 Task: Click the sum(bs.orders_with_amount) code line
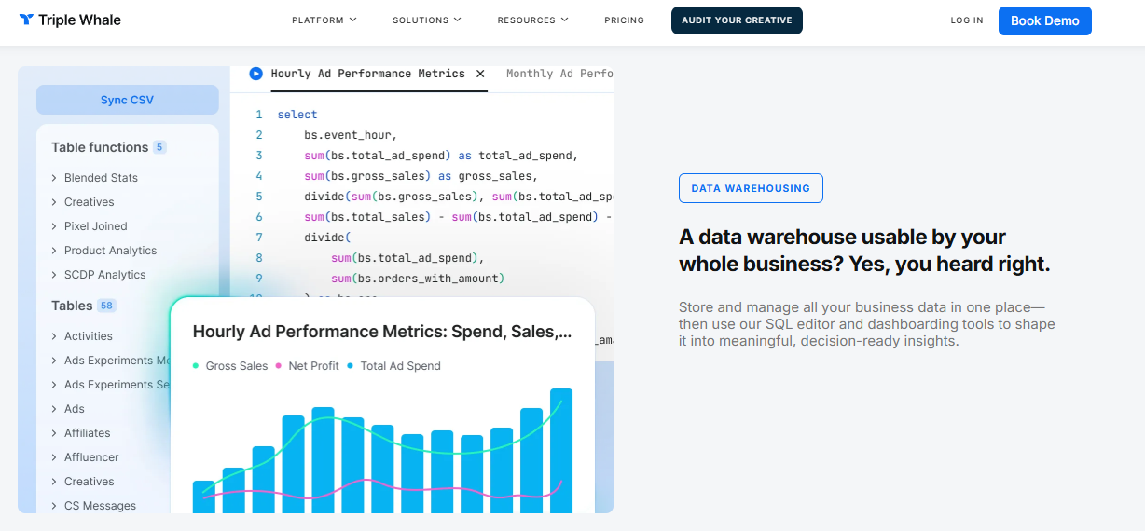pyautogui.click(x=417, y=279)
